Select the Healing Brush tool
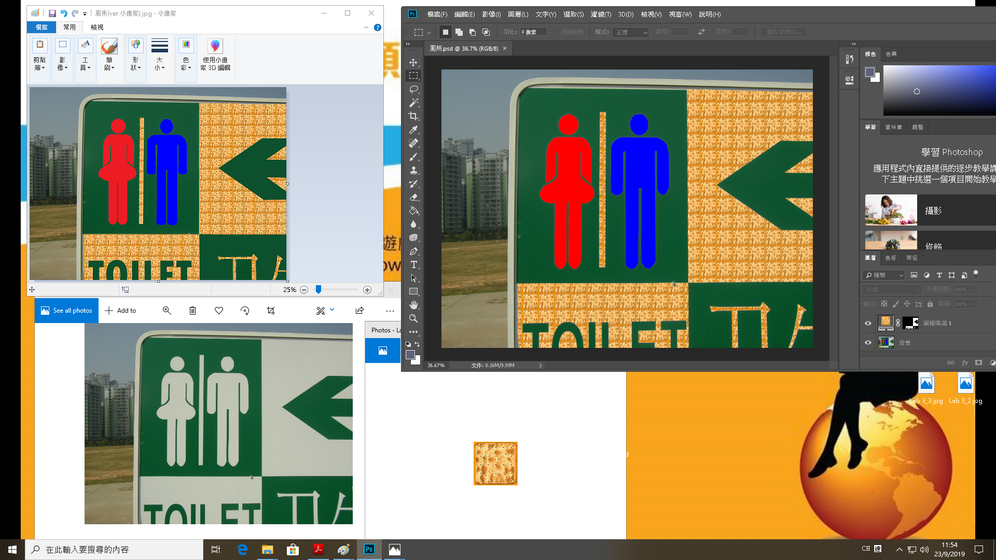 (x=414, y=144)
